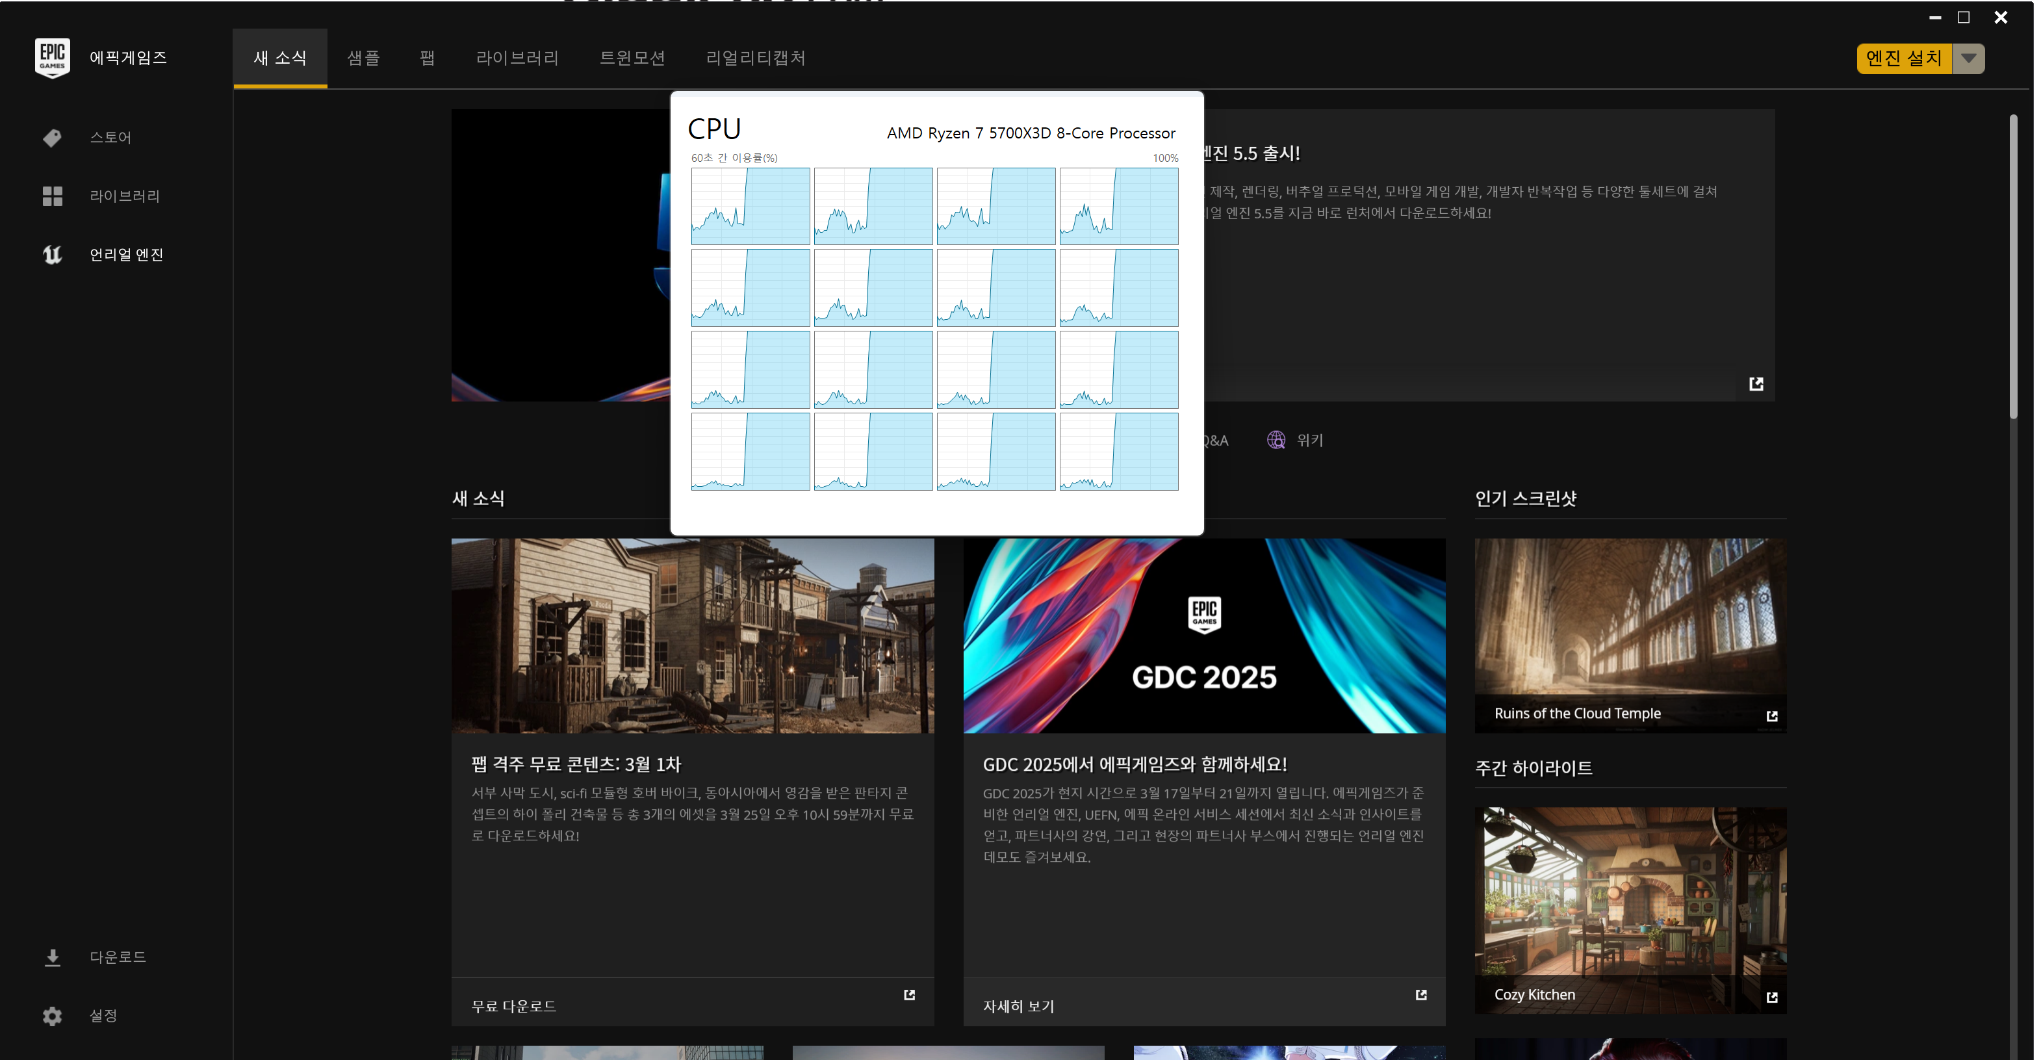Open external link icon on Ruins of the Cloud Temple
Screen dimensions: 2041x1060
(x=1771, y=716)
